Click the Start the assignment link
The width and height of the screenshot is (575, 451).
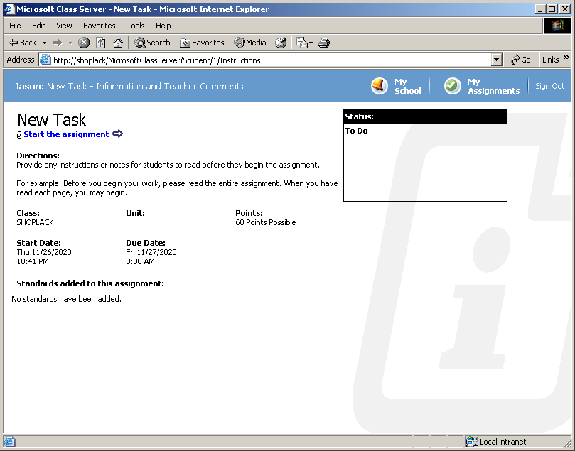tap(66, 134)
